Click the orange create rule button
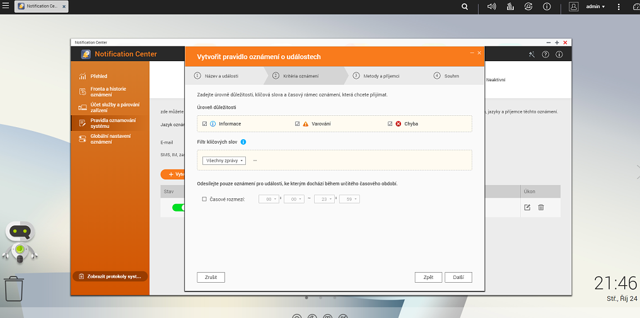640x318 pixels. click(x=173, y=174)
